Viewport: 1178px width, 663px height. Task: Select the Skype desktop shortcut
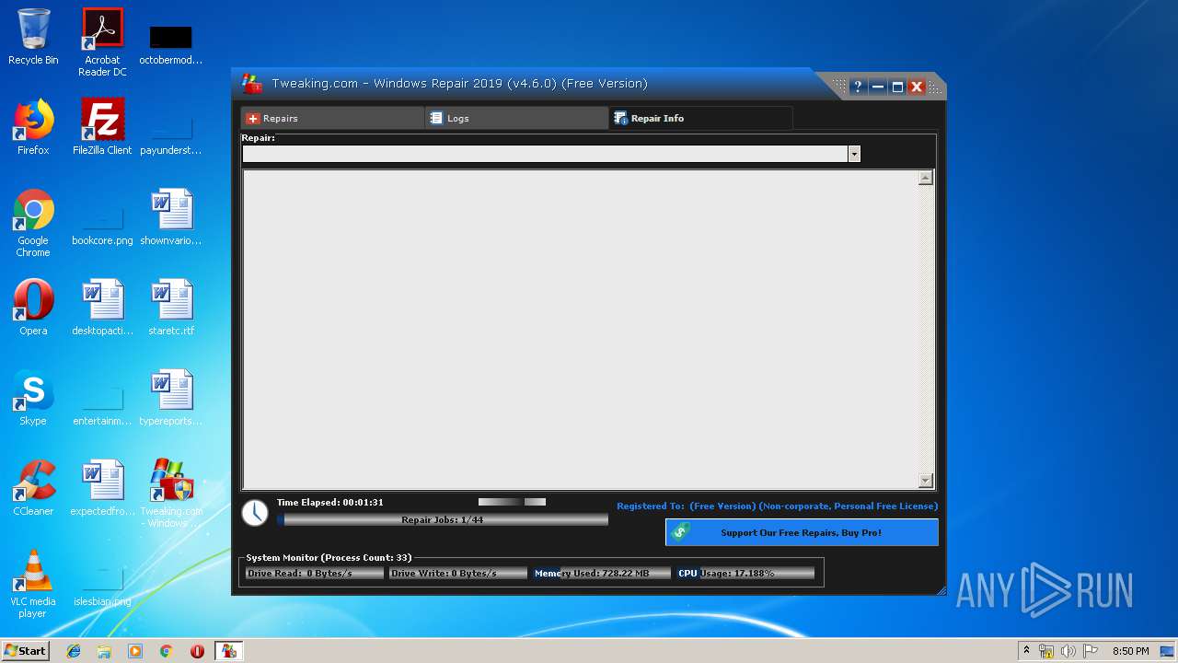click(33, 398)
